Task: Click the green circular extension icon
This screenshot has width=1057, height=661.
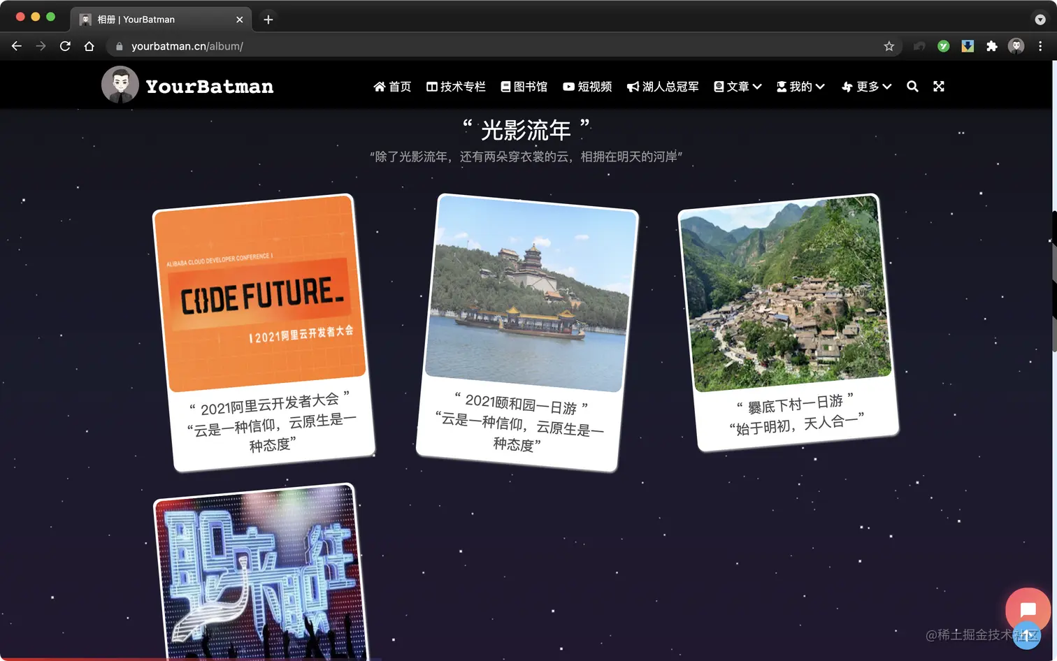Action: pyautogui.click(x=944, y=46)
